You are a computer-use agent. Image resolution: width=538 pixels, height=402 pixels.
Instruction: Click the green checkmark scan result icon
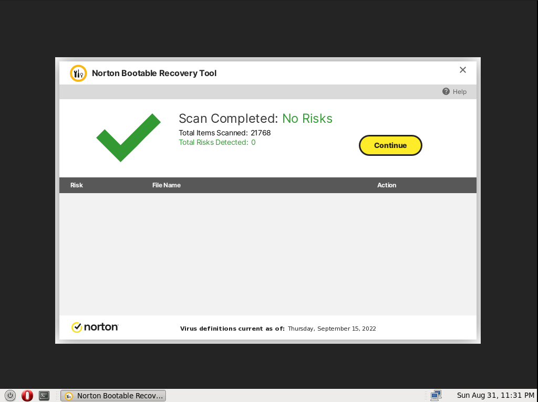coord(128,137)
